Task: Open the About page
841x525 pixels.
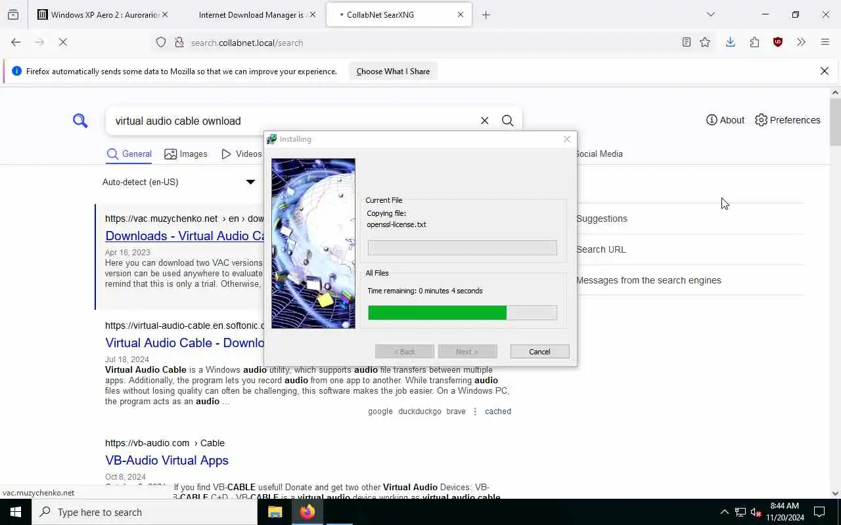Action: point(725,120)
